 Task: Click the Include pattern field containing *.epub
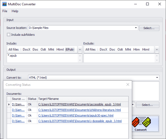click(x=42, y=58)
